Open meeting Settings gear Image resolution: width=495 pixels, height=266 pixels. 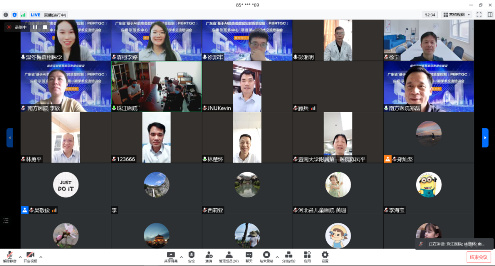pyautogui.click(x=325, y=256)
